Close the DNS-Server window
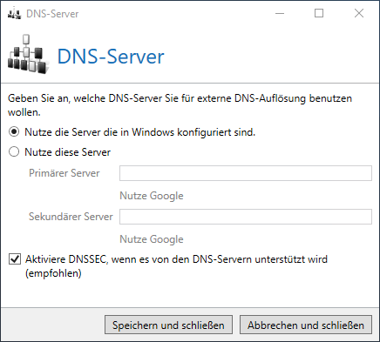 pos(359,13)
